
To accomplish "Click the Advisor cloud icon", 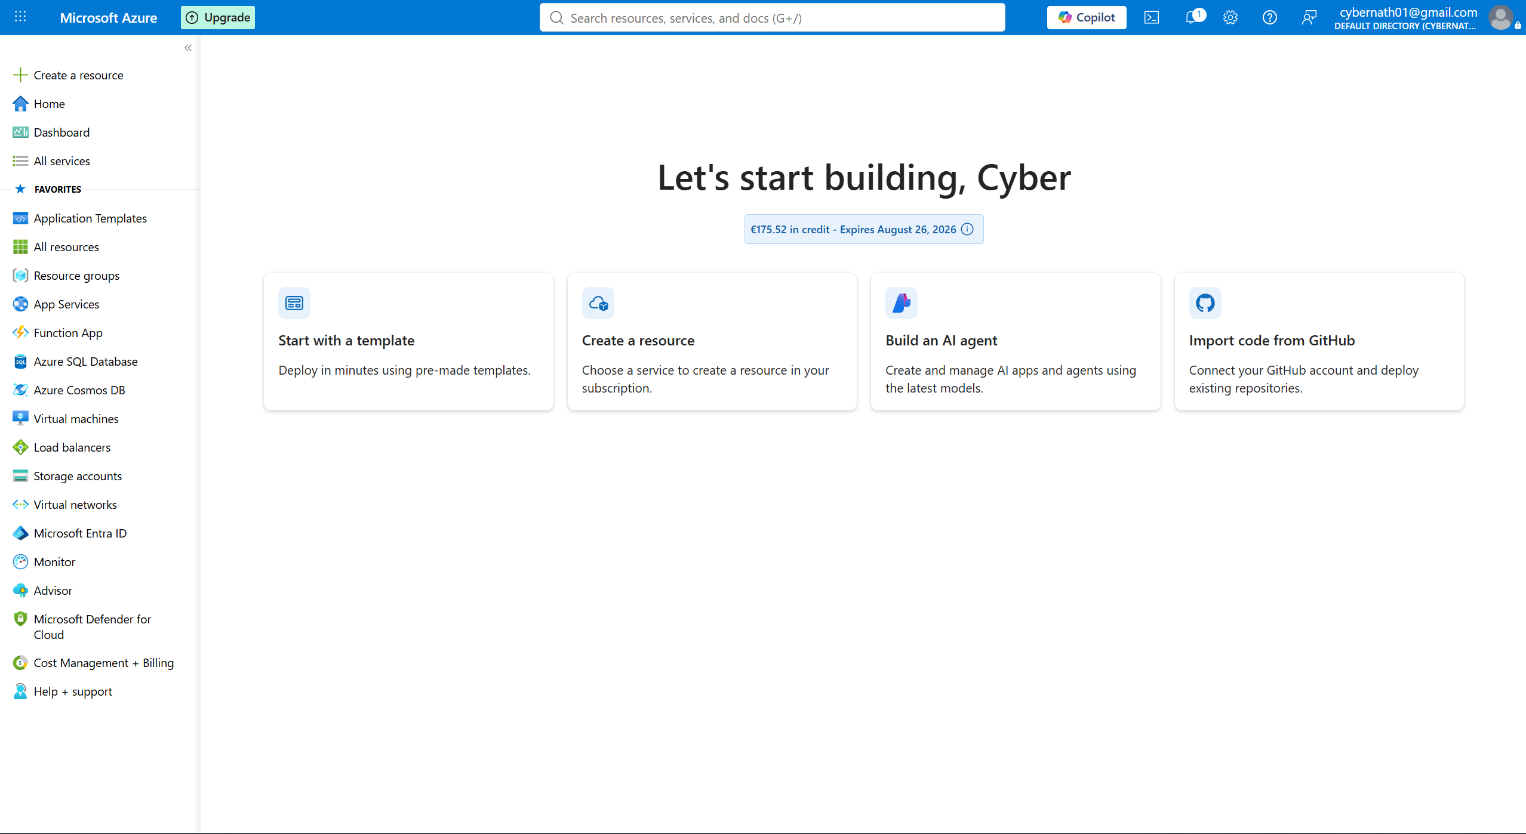I will tap(20, 591).
